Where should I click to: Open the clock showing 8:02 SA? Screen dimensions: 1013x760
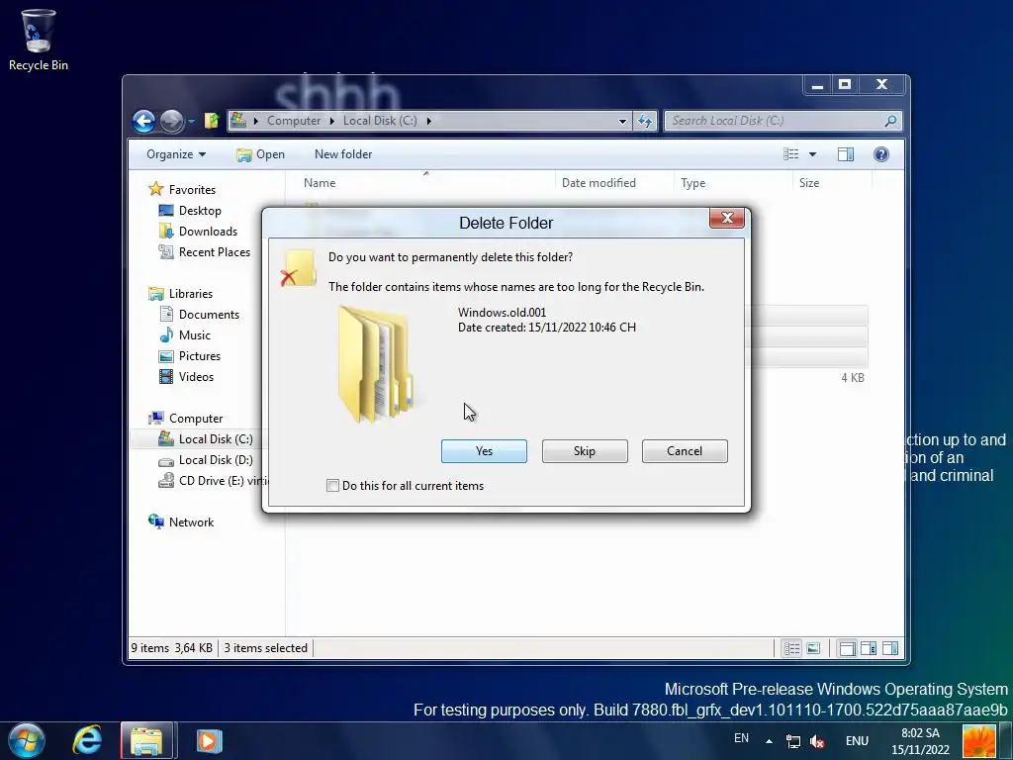tap(921, 741)
